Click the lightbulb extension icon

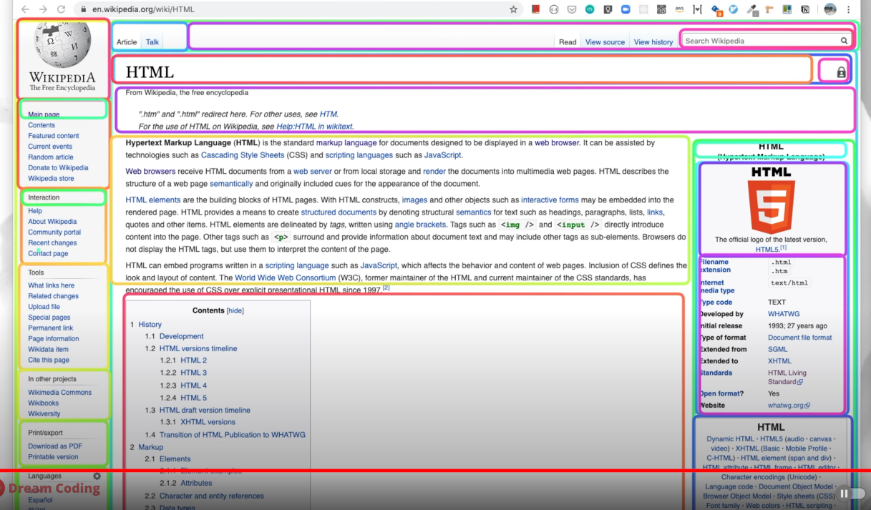click(x=608, y=9)
